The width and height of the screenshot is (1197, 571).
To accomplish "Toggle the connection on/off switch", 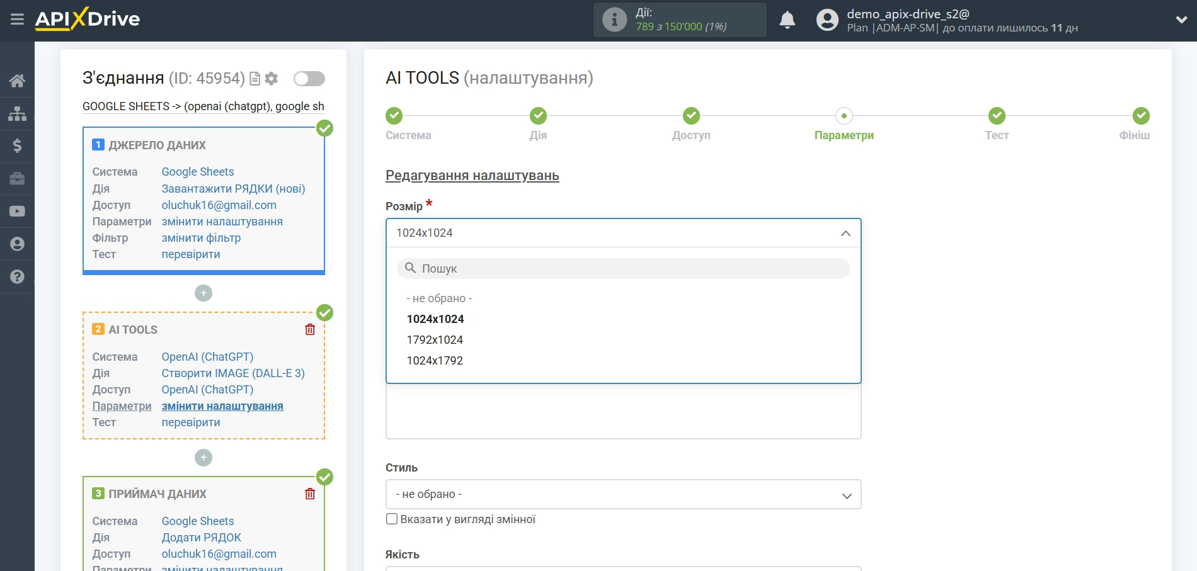I will (309, 79).
